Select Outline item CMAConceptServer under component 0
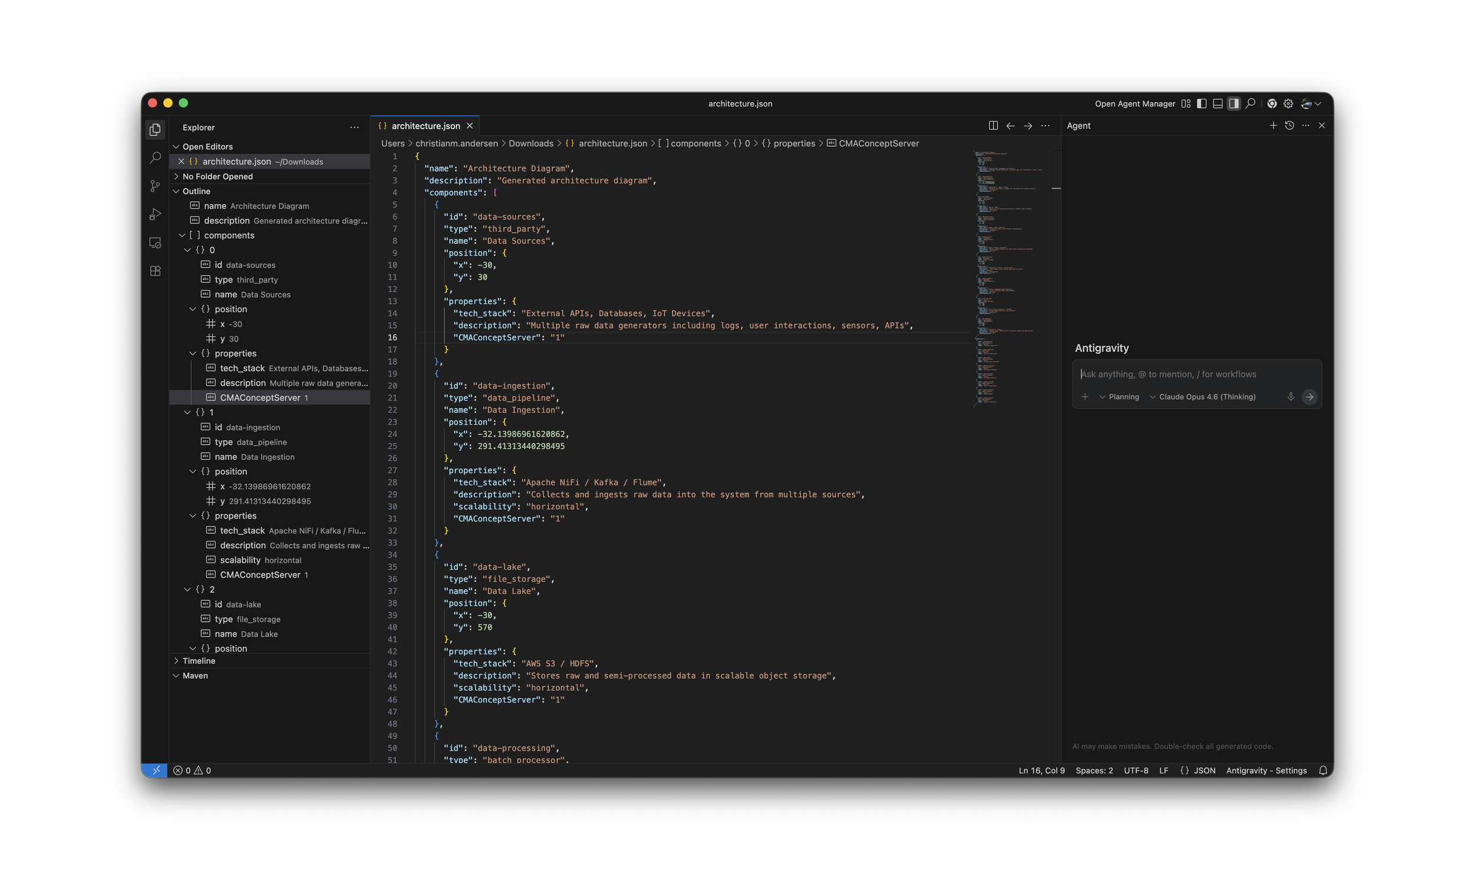Image resolution: width=1475 pixels, height=885 pixels. 270,398
